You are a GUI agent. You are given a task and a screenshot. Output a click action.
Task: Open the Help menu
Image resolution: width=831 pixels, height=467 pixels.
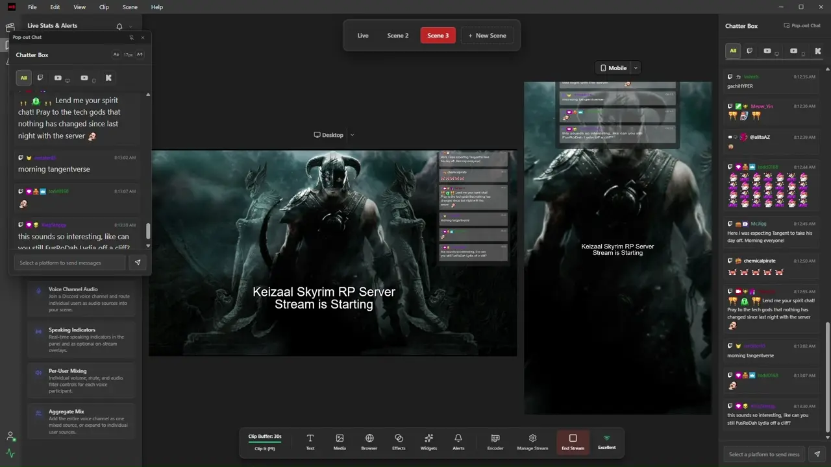[x=157, y=7]
